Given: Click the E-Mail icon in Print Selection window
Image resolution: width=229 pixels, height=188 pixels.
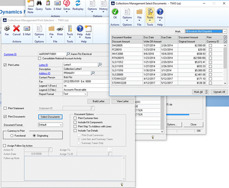Looking at the screenshot, I should pyautogui.click(x=27, y=29).
